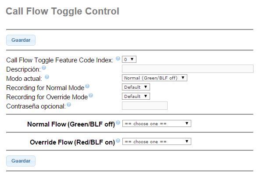
Task: Expand Recording for Normal Mode dropdown
Action: [x=136, y=87]
